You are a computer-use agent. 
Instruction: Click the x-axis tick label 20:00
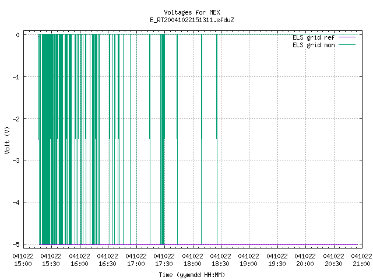coord(305,264)
